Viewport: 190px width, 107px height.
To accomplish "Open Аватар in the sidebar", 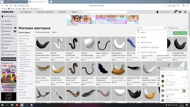I will [x=7, y=34].
